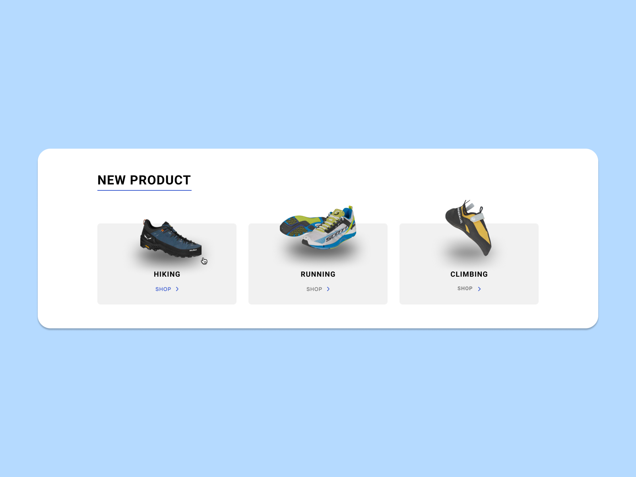Image resolution: width=636 pixels, height=477 pixels.
Task: Open the SHOP link under Climbing
Action: point(465,289)
